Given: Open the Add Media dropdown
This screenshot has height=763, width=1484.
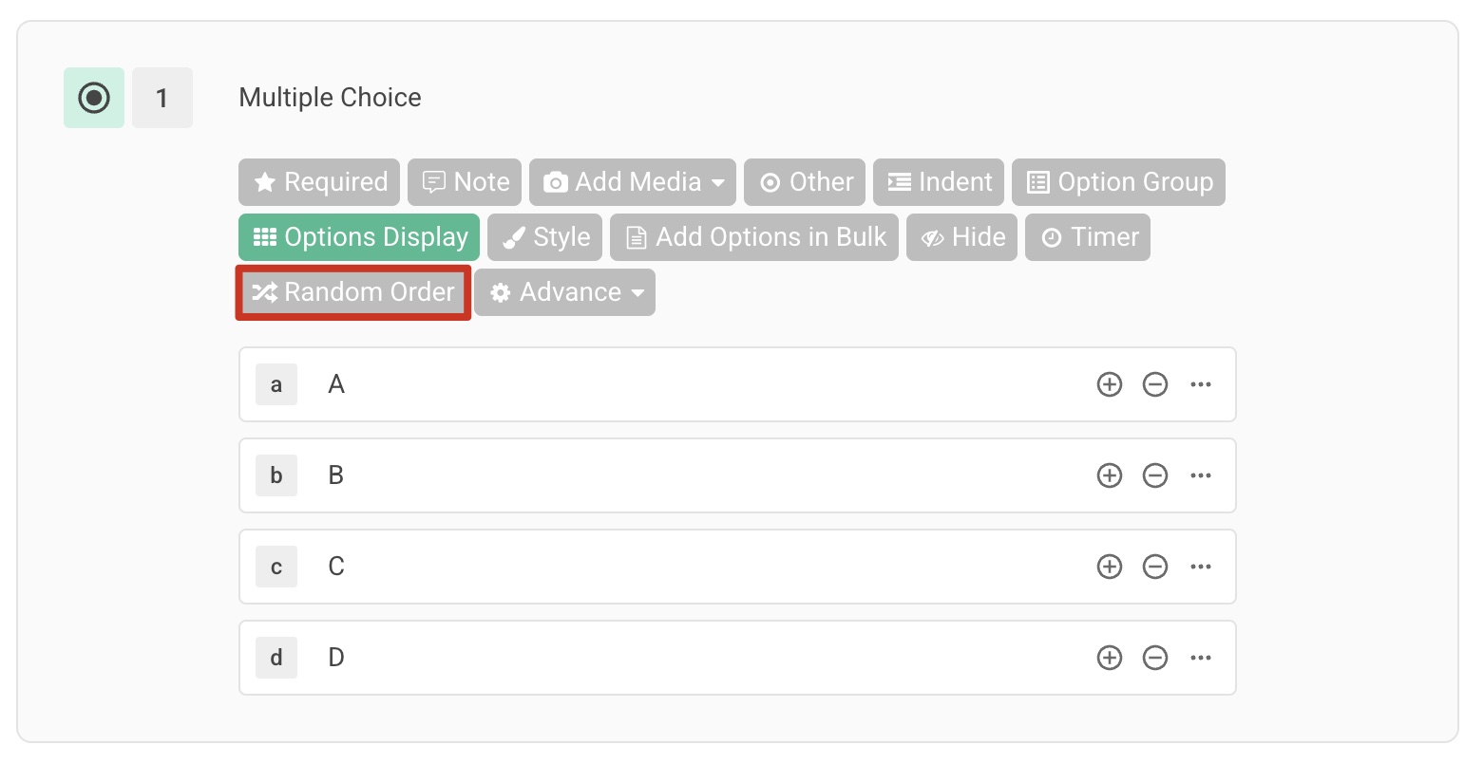Looking at the screenshot, I should 633,182.
